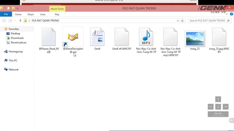Click quick access New Folder icon
234x131 pixels.
[x=13, y=8]
